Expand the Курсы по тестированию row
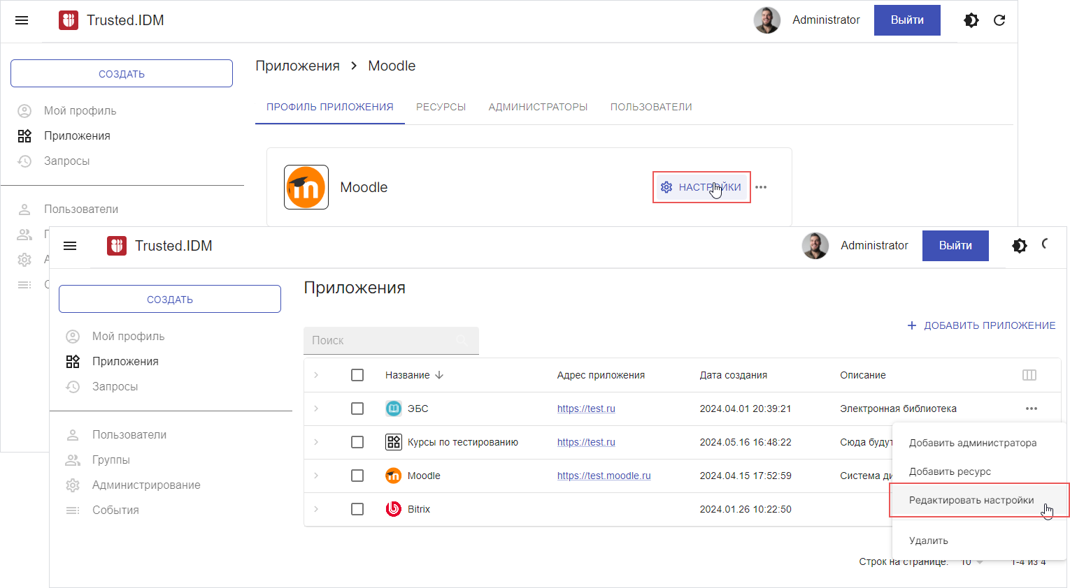The width and height of the screenshot is (1070, 588). click(x=316, y=442)
